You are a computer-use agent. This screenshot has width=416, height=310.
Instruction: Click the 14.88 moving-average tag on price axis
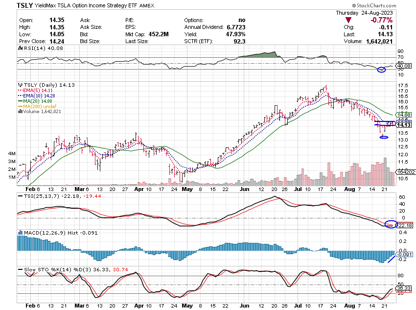click(x=404, y=115)
